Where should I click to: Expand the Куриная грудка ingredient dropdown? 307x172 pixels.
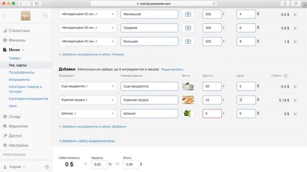pyautogui.click(x=88, y=100)
